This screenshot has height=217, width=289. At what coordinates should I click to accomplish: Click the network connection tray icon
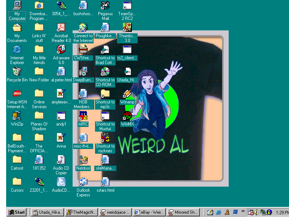coord(263,212)
